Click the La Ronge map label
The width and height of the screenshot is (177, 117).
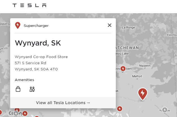pos(128,27)
